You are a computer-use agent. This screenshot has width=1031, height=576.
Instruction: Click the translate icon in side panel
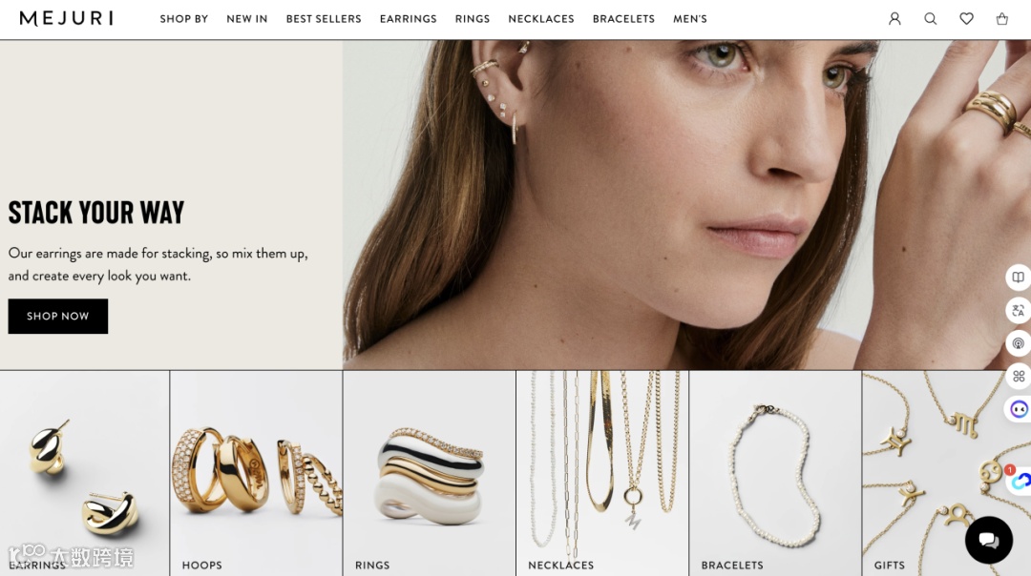[1018, 310]
